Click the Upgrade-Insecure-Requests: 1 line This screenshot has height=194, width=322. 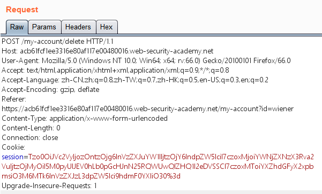(49, 186)
